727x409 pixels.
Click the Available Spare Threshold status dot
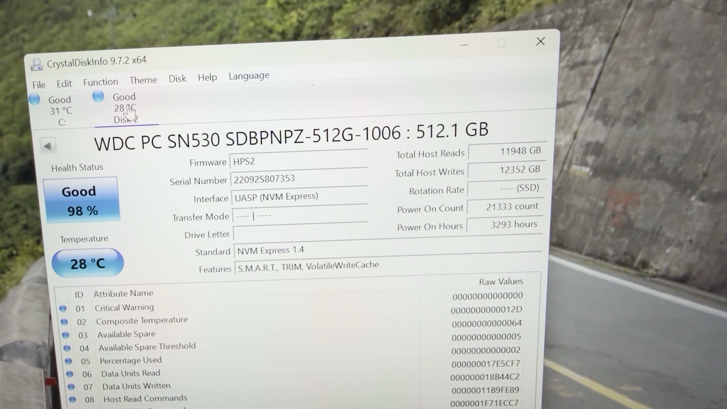click(x=67, y=348)
